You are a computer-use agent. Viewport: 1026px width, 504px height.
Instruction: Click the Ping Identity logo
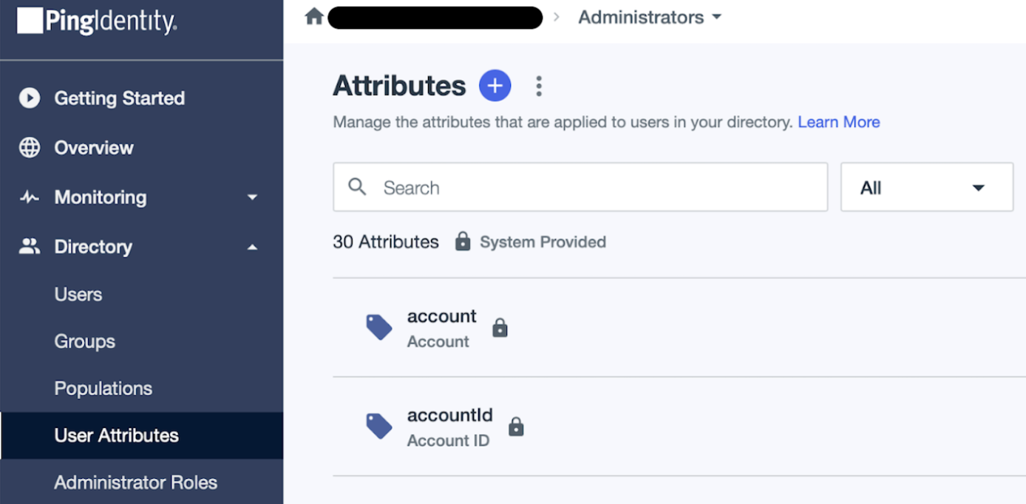[95, 21]
